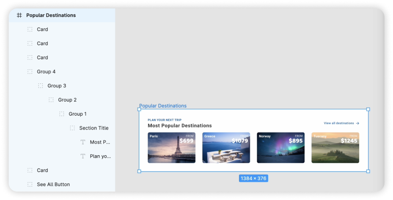Screen dimensions: 393x200
Task: Click the Section Title layer's group icon
Action: click(x=72, y=128)
